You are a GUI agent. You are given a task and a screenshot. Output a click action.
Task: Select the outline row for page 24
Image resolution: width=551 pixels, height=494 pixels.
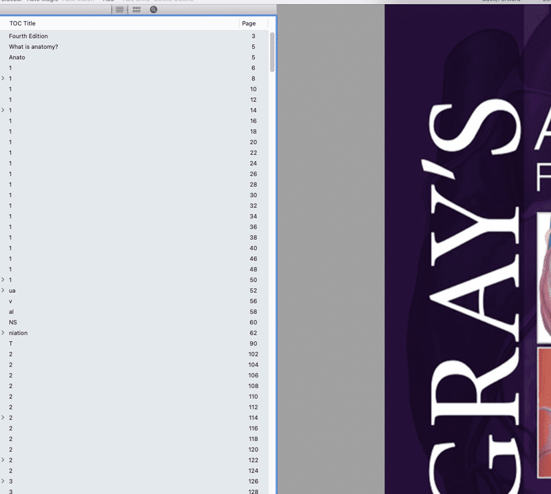click(x=134, y=163)
